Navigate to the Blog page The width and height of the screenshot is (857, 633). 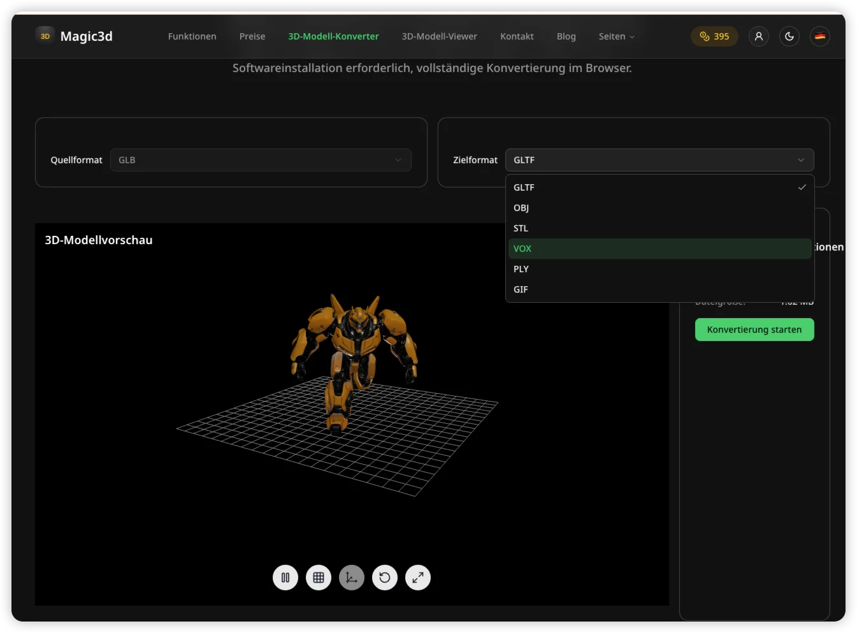click(566, 36)
